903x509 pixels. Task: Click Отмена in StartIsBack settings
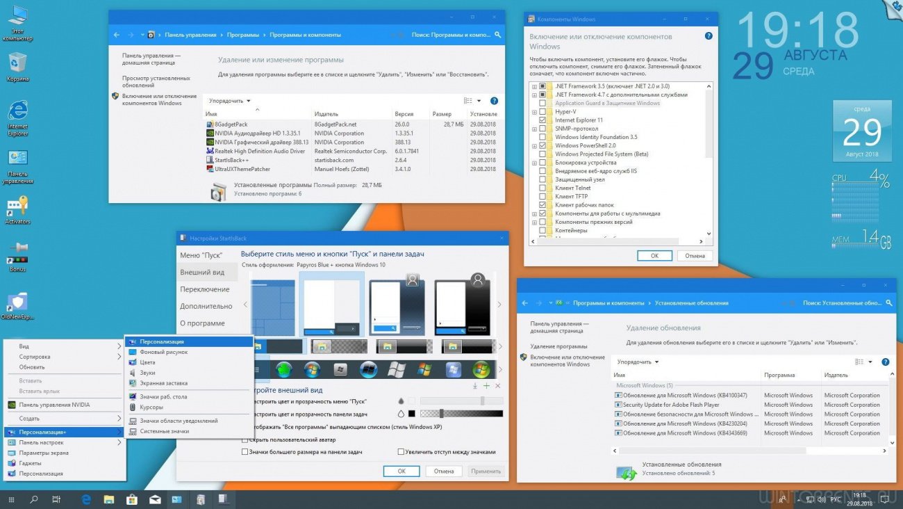pyautogui.click(x=444, y=471)
